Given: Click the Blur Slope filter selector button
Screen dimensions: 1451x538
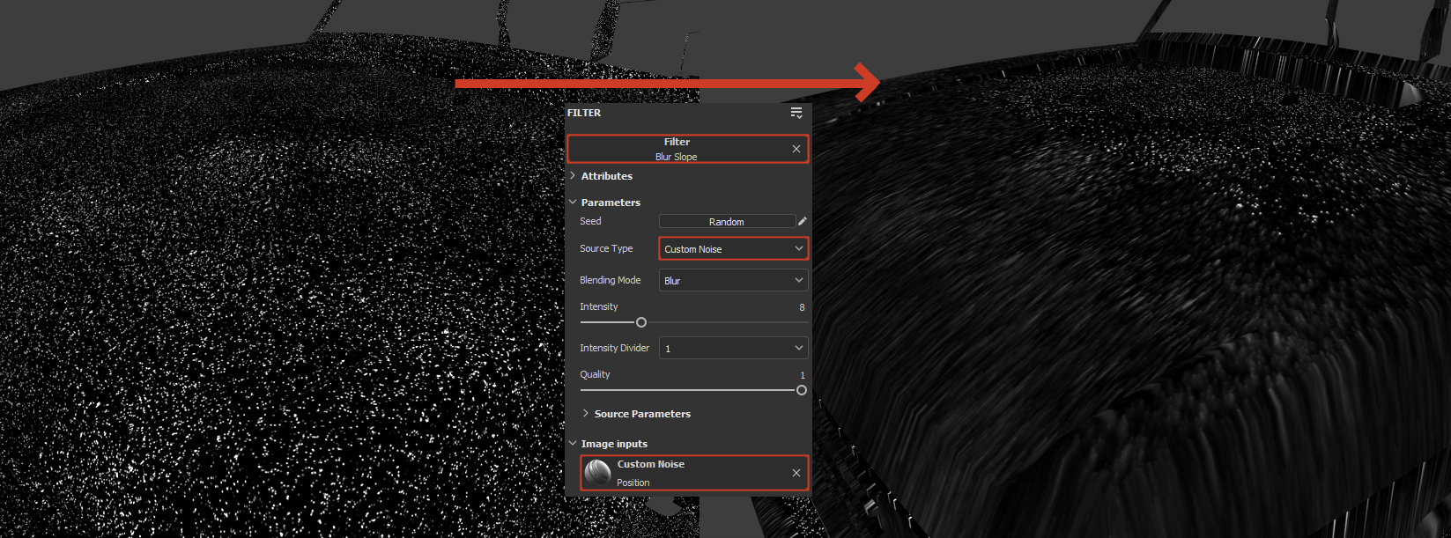Looking at the screenshot, I should click(x=687, y=149).
